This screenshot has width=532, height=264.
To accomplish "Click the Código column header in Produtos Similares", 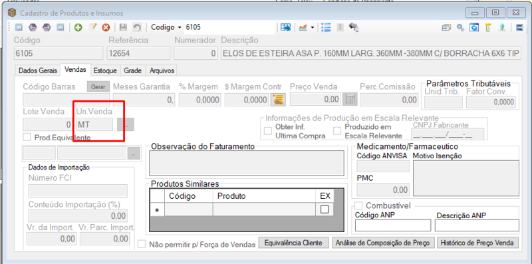I will tap(189, 196).
